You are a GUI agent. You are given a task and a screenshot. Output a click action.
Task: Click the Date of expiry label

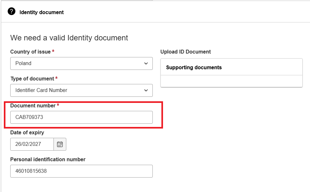point(27,133)
